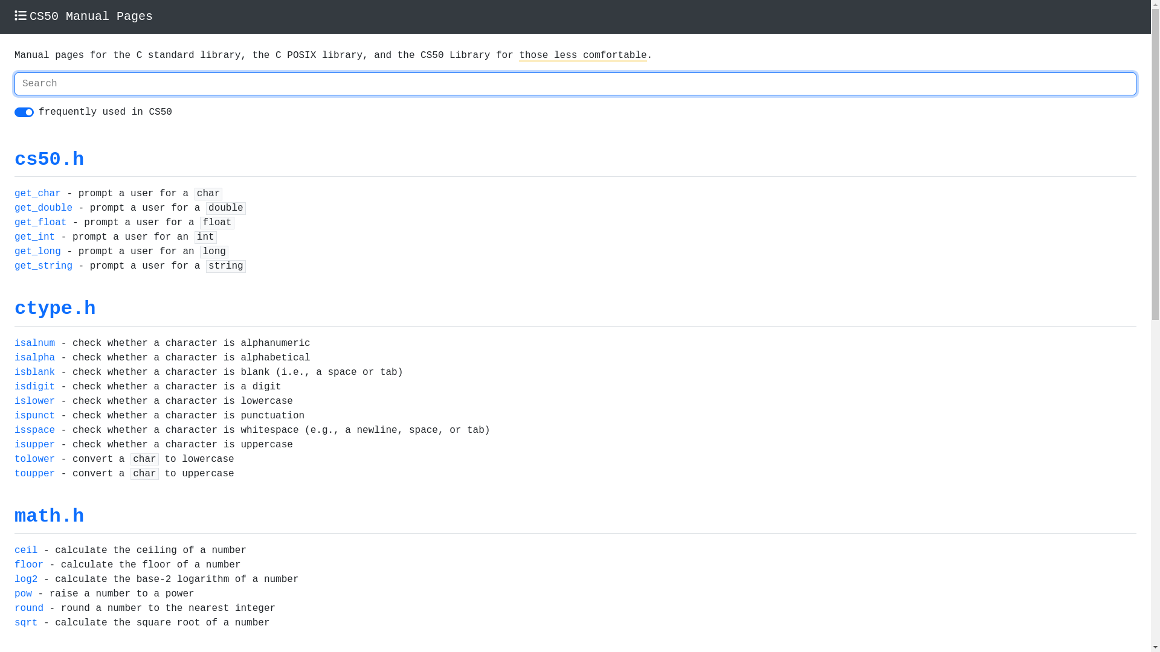Focus the Search input field

(x=575, y=84)
